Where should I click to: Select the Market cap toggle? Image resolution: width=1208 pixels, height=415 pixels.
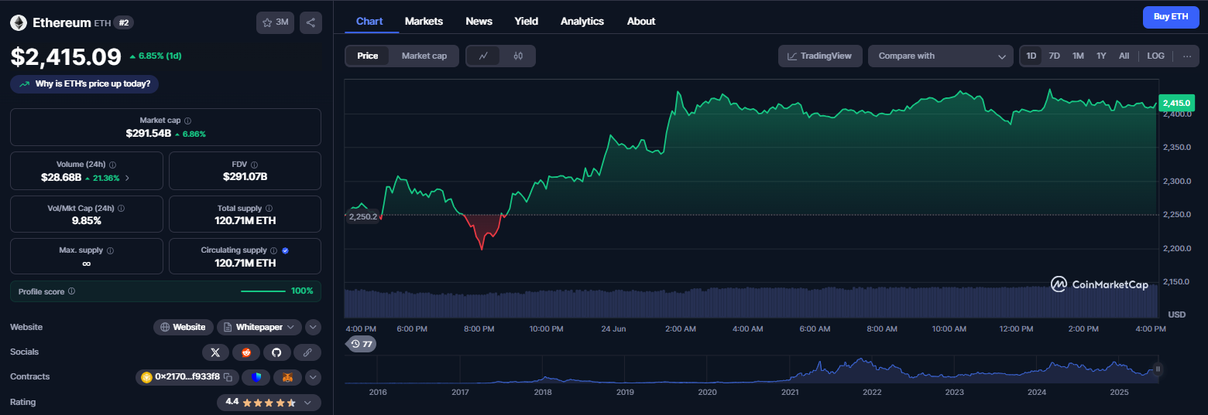[x=424, y=56]
